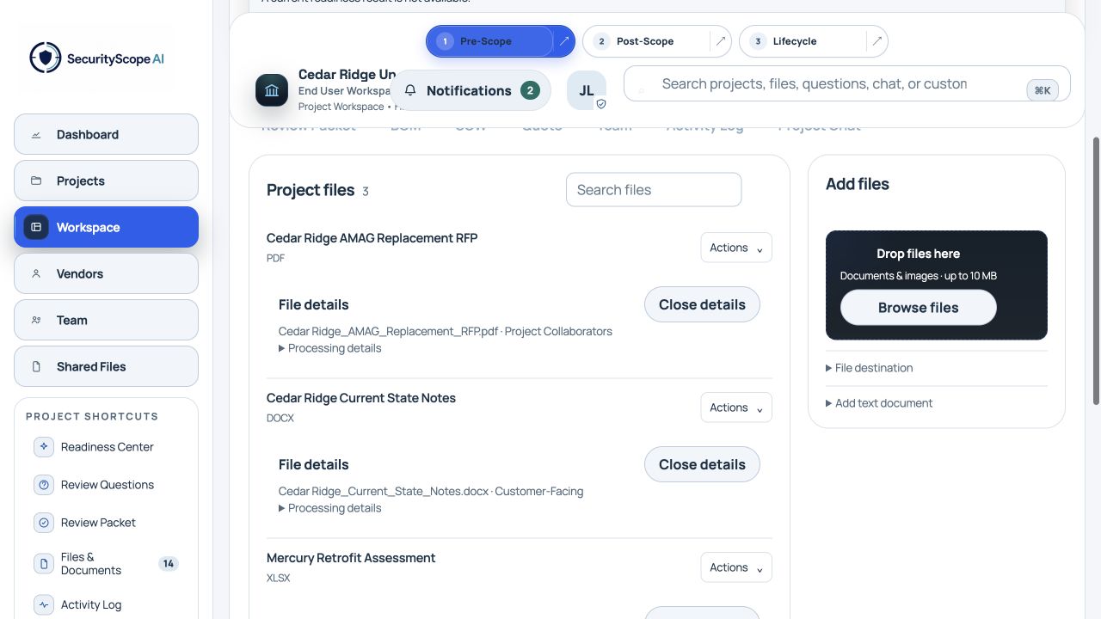Focus the Search files field
The image size is (1101, 619).
click(654, 190)
